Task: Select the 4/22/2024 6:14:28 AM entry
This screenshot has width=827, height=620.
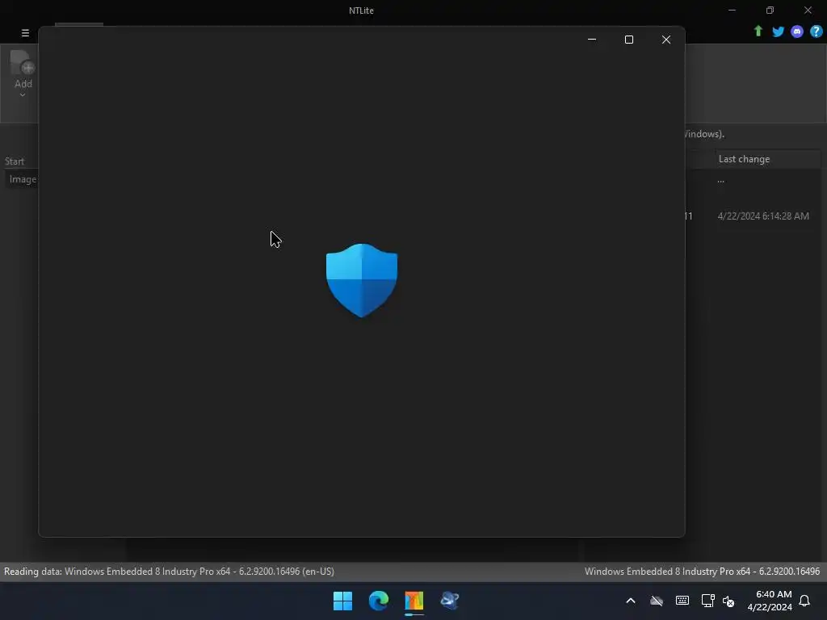Action: (x=763, y=216)
